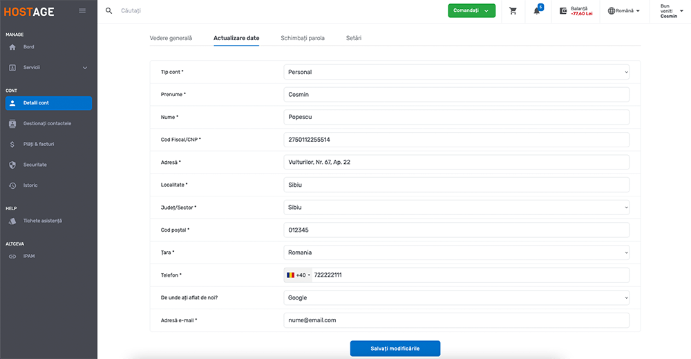Click the Localitate field Sibiu

456,185
